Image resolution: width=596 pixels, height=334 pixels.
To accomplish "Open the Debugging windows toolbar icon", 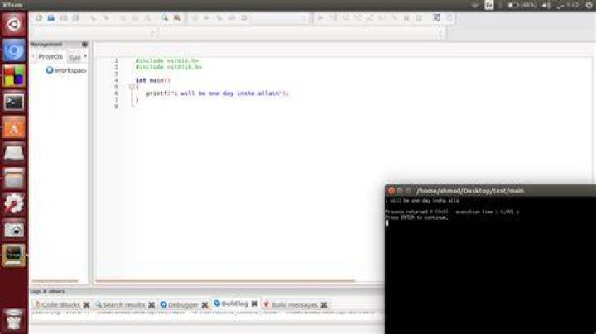I will (436, 18).
